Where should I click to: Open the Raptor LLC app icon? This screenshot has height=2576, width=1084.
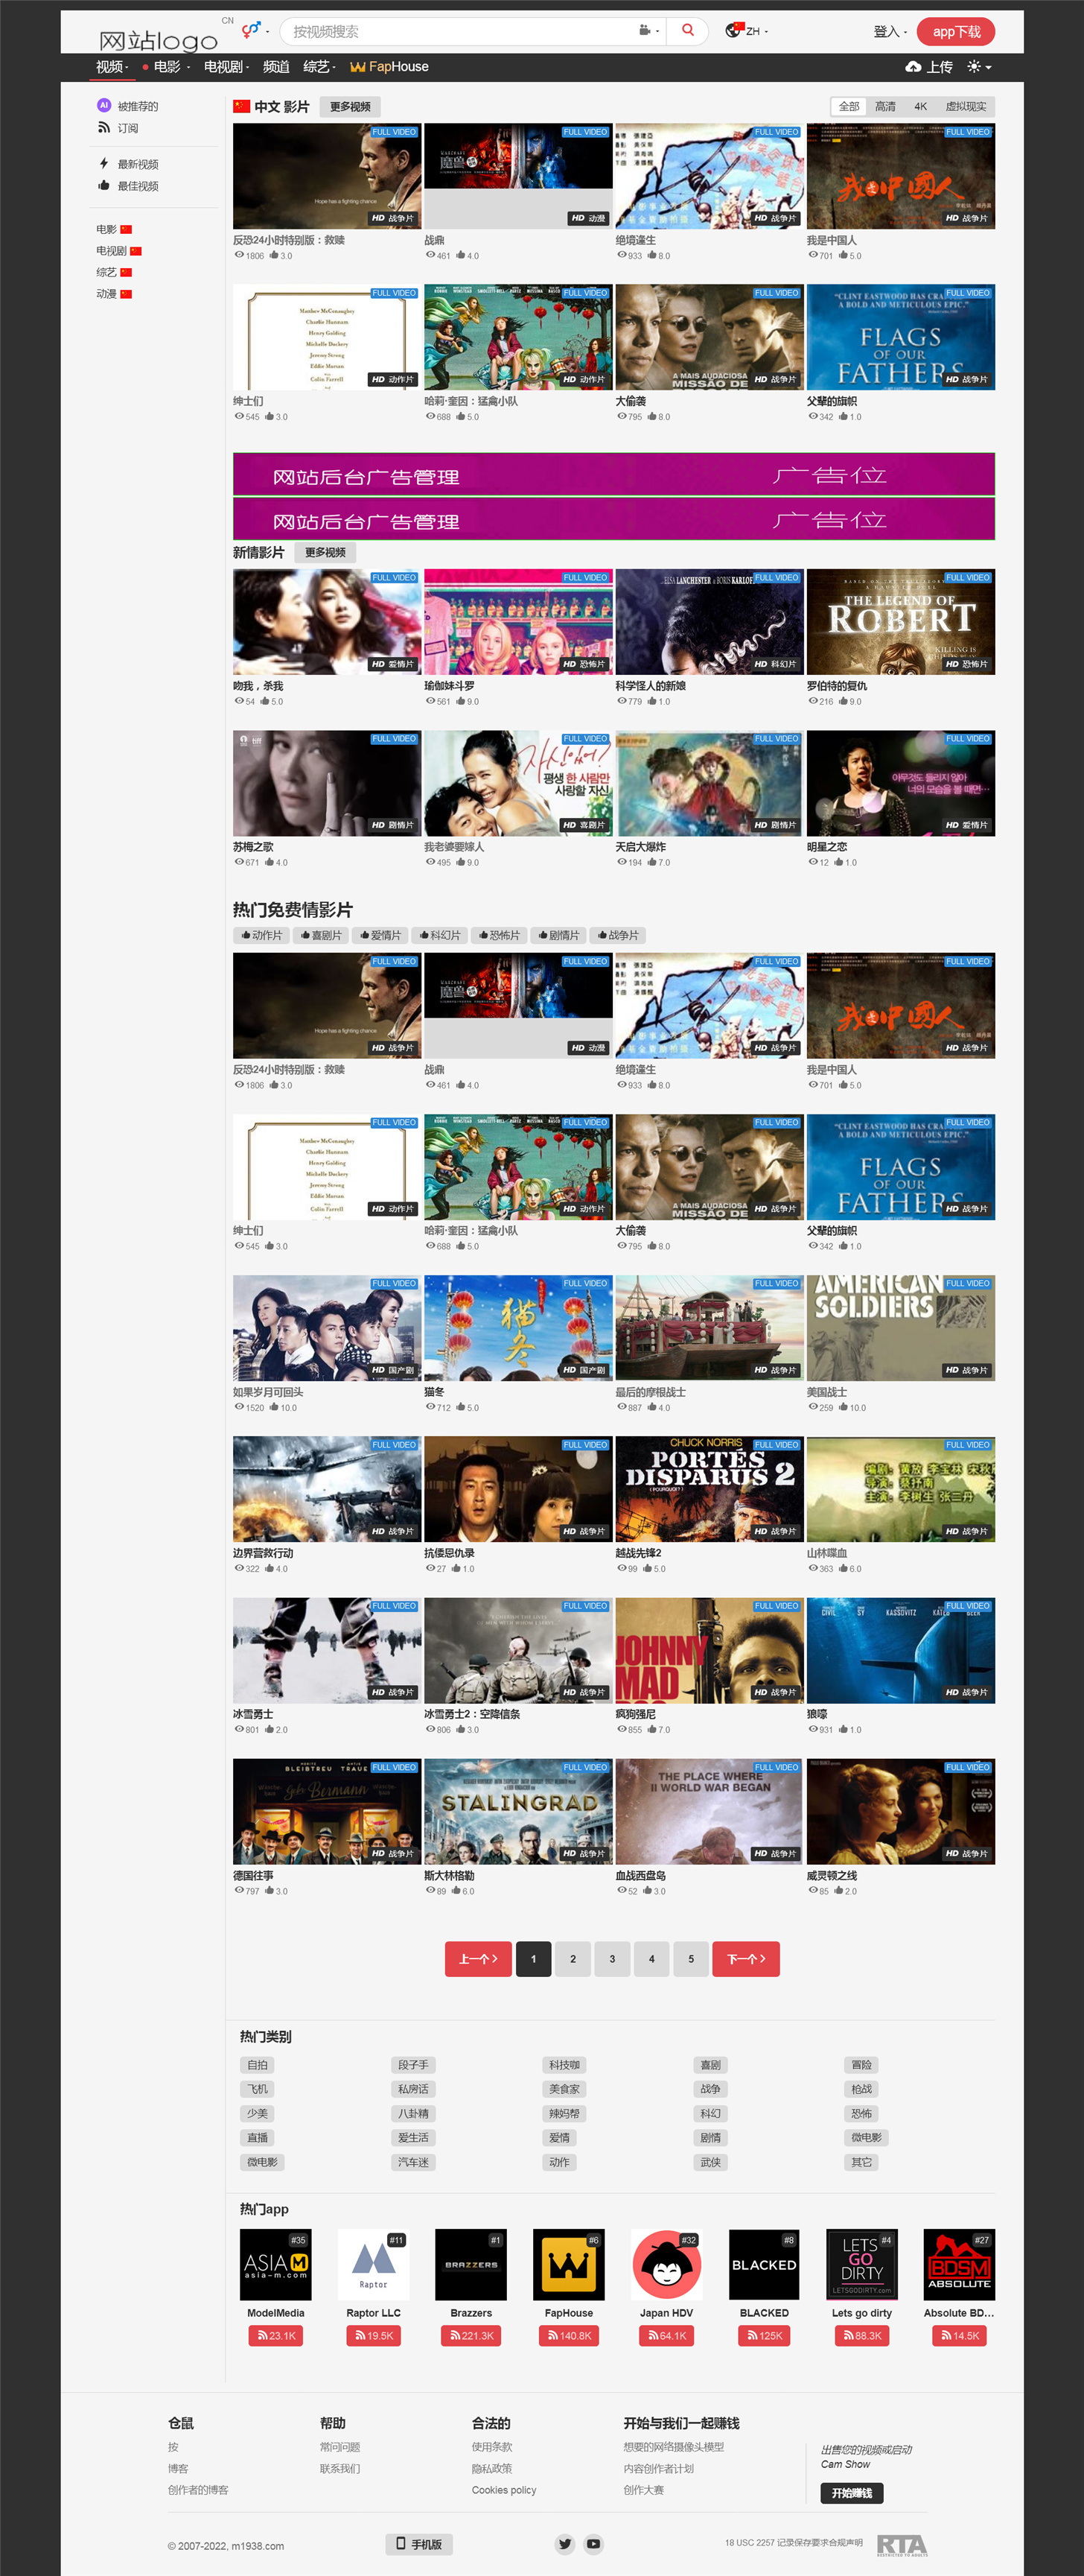(x=374, y=2264)
